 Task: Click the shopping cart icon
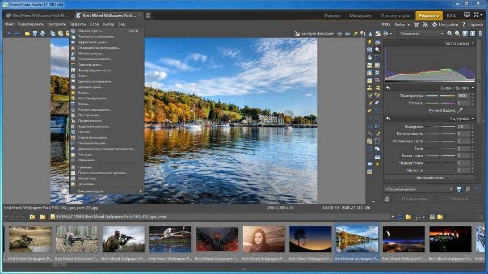pos(417,24)
